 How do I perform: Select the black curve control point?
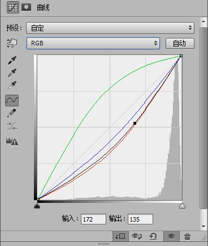coord(135,123)
